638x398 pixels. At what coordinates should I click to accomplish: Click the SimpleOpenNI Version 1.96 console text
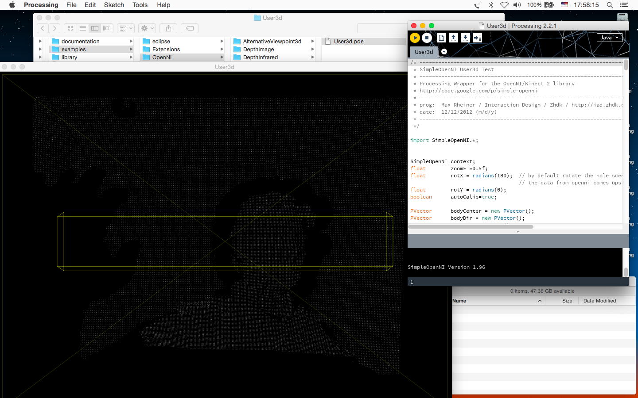point(446,267)
